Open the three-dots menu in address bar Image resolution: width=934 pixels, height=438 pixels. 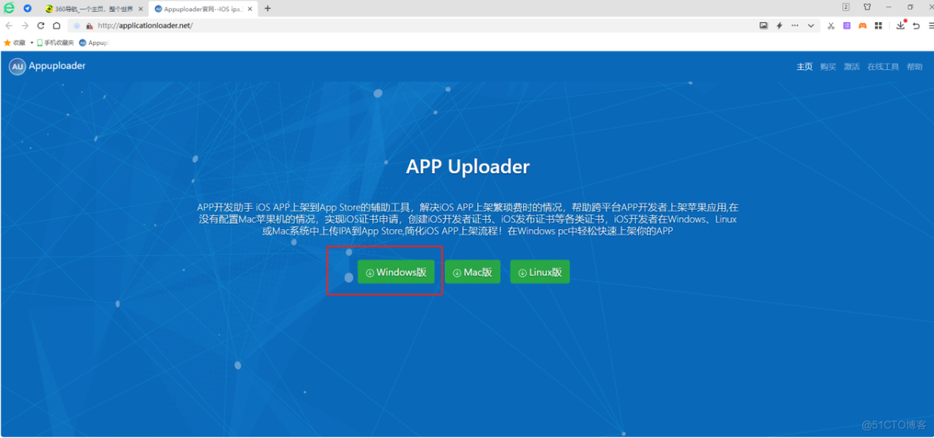[x=794, y=25]
